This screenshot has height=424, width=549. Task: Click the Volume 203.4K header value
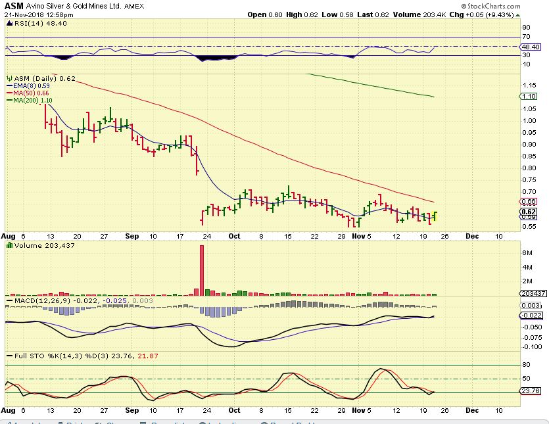(419, 14)
